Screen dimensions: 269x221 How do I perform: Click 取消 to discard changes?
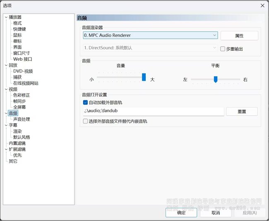(216, 213)
